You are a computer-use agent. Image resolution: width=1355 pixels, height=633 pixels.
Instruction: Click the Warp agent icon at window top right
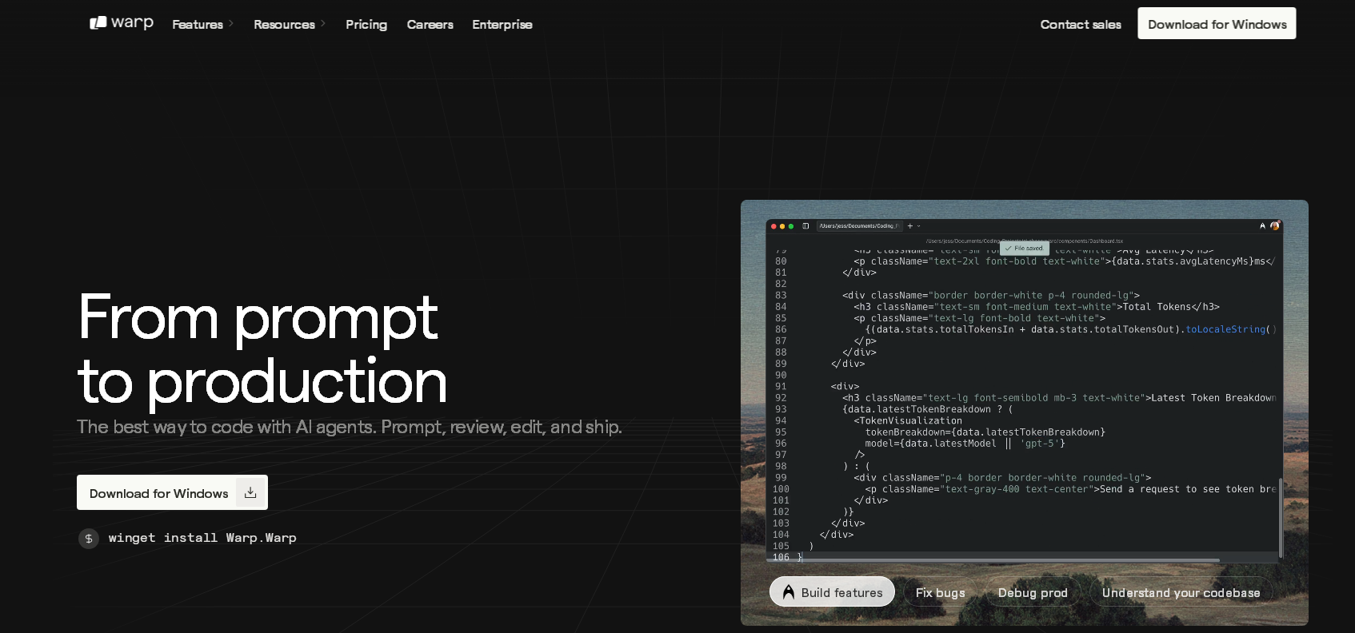coord(1262,226)
